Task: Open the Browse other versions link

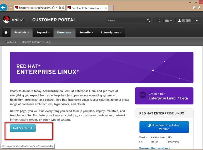Action: pyautogui.click(x=154, y=148)
